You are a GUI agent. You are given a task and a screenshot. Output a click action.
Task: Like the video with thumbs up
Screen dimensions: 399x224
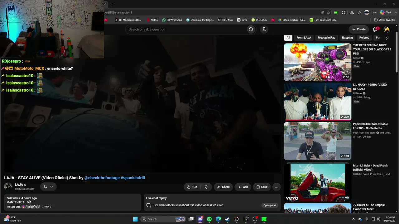coord(192,187)
